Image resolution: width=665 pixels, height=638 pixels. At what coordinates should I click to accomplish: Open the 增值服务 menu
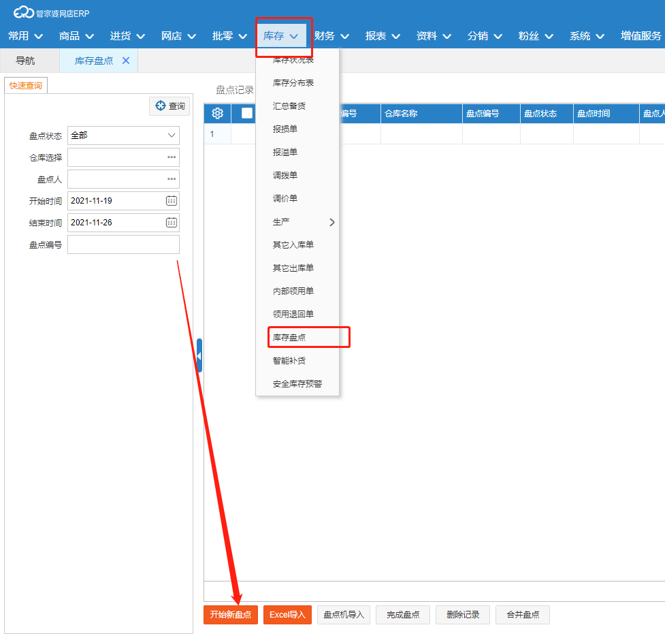coord(640,36)
